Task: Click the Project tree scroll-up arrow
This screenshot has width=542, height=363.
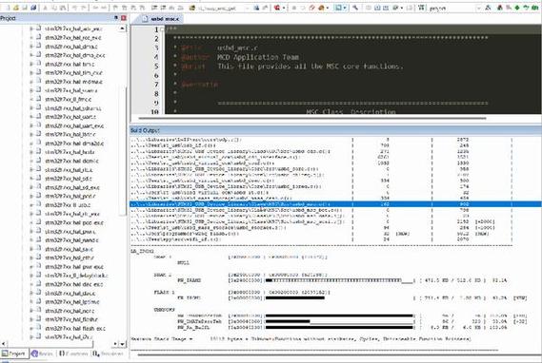Action: tap(122, 29)
